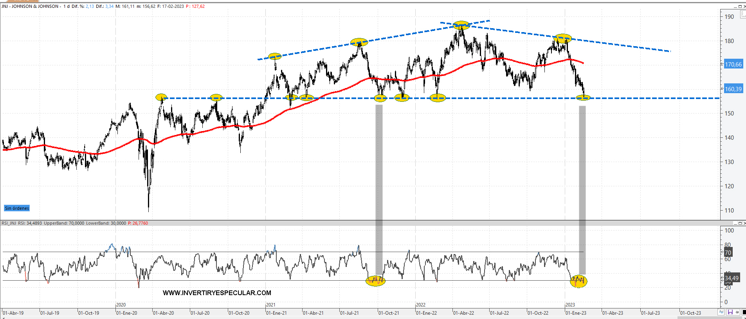Click the 160,39 current price tag
Viewport: 746px width, 319px height.
(x=733, y=89)
